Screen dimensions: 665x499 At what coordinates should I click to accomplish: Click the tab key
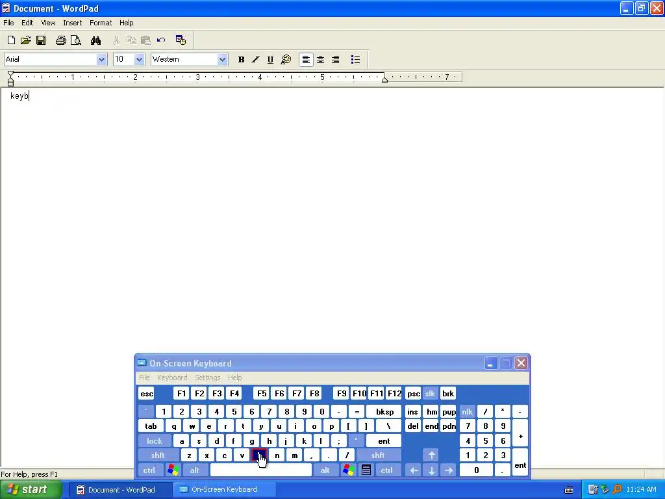click(151, 426)
